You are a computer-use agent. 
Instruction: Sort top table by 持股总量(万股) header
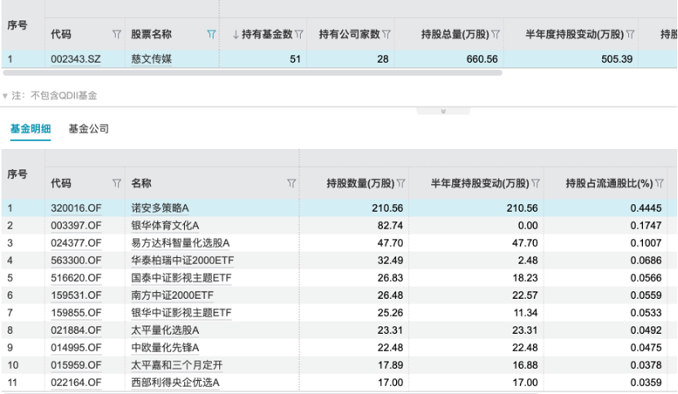click(455, 34)
